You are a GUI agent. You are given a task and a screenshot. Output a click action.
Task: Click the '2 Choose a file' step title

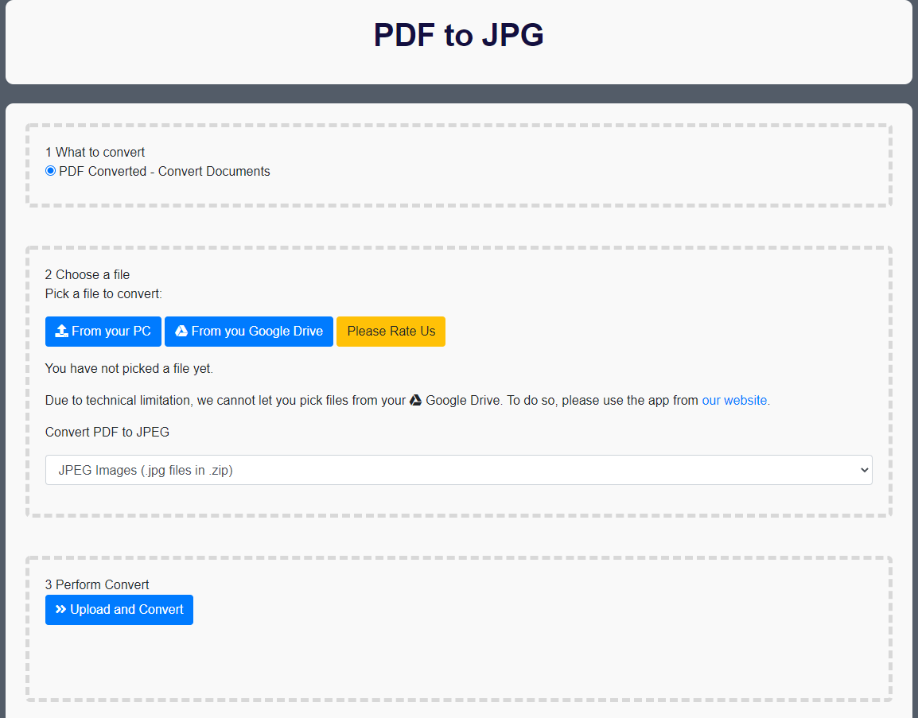[x=88, y=274]
